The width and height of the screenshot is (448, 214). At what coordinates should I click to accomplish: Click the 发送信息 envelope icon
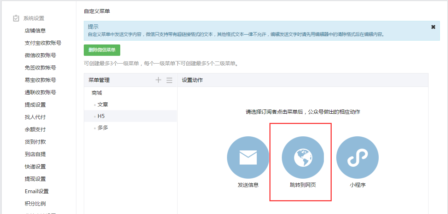[x=248, y=157]
